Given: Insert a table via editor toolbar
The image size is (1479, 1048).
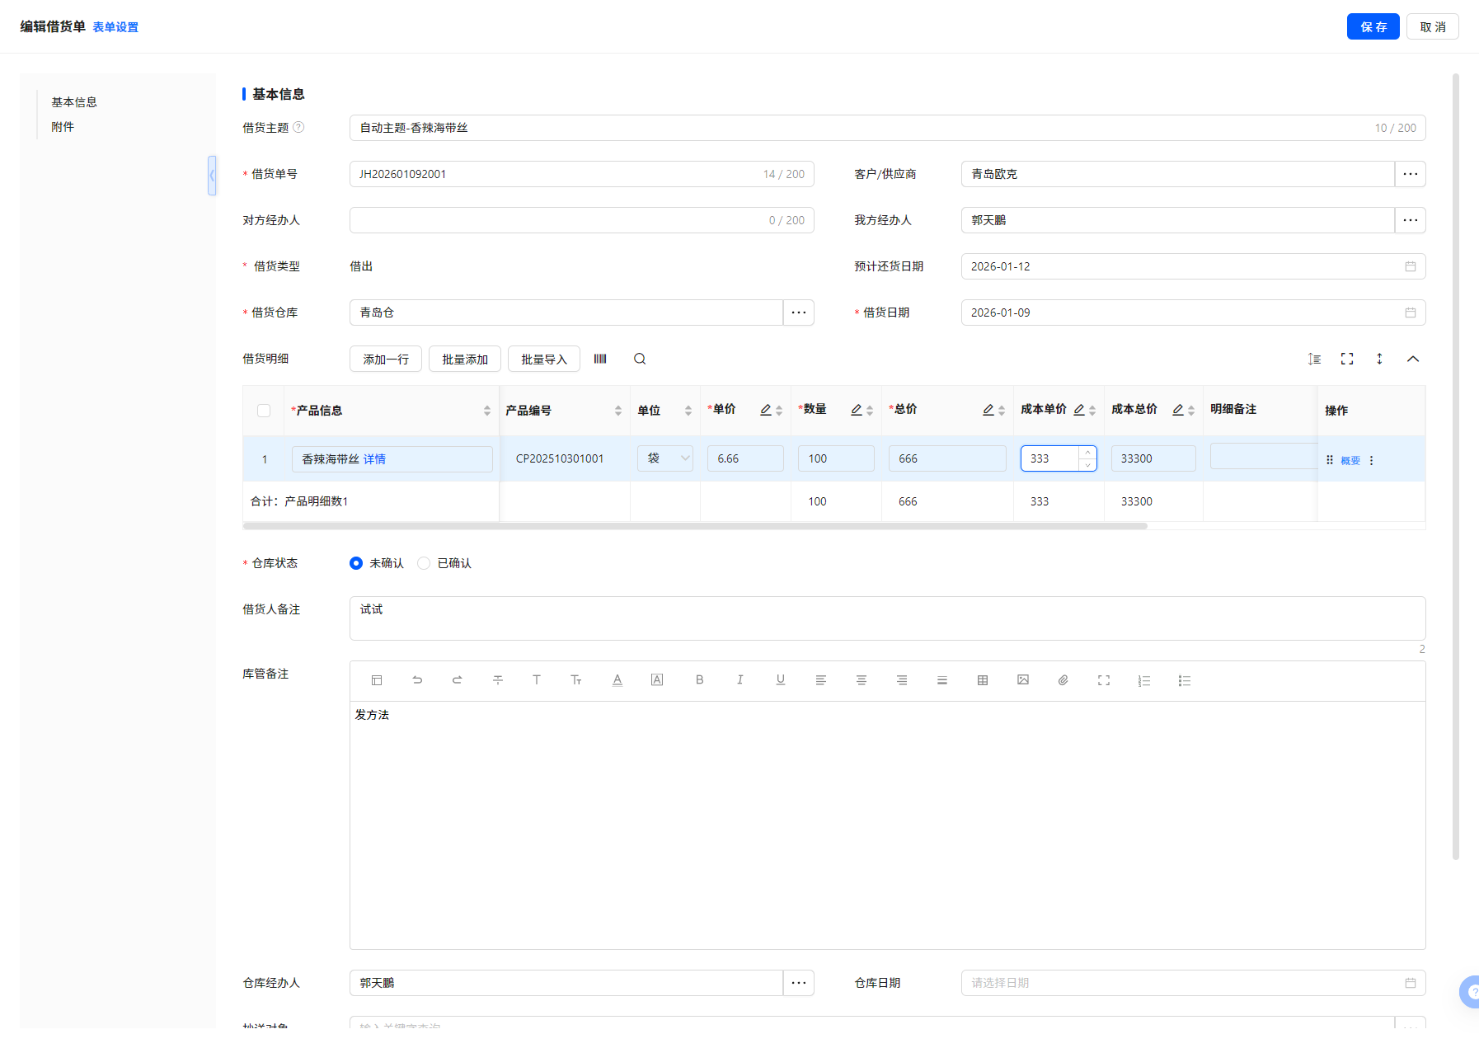Looking at the screenshot, I should tap(983, 680).
